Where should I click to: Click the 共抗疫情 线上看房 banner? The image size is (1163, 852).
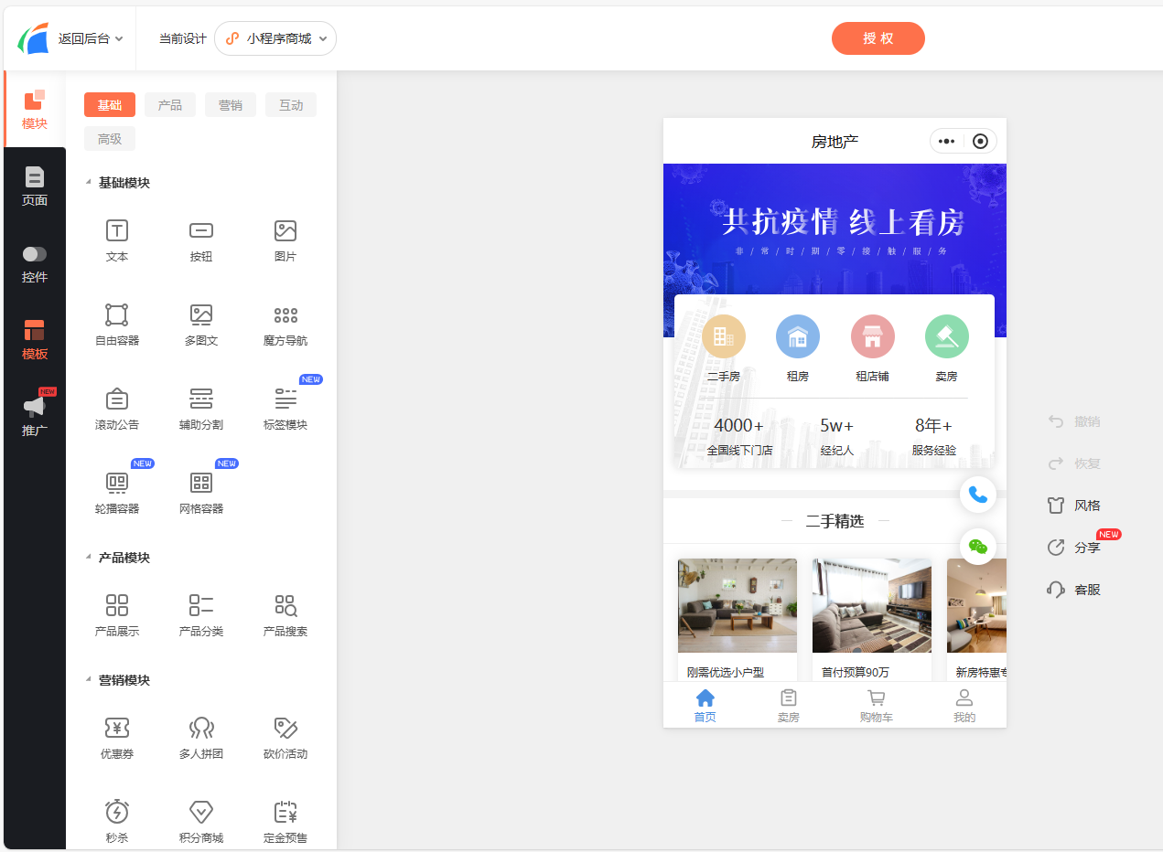pyautogui.click(x=835, y=229)
